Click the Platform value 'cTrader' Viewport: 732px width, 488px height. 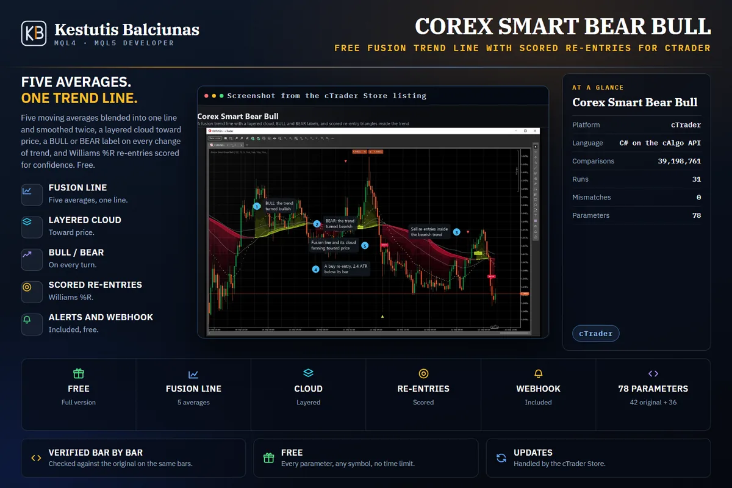point(686,125)
